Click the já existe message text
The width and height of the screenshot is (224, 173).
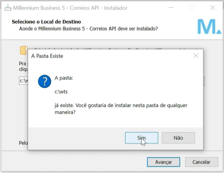121,109
